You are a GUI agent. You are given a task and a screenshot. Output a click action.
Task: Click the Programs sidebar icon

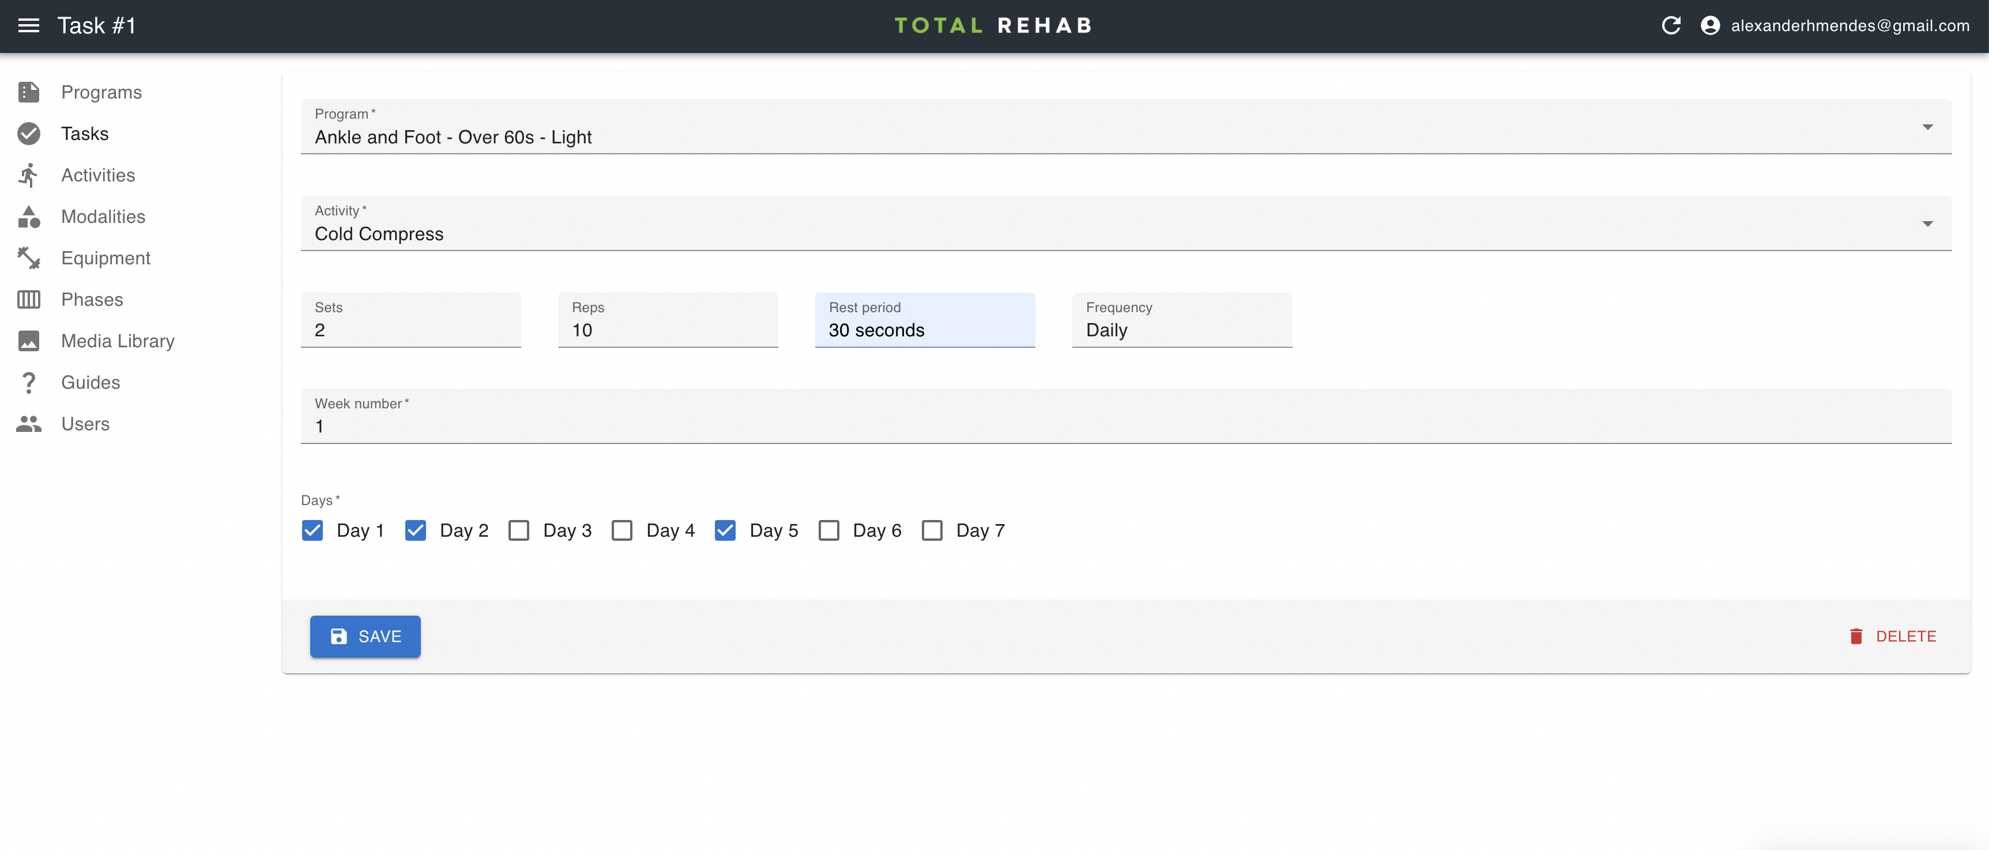point(29,93)
